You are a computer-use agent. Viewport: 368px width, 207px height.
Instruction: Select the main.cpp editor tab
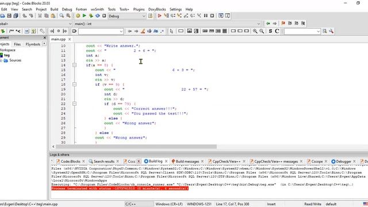coord(58,39)
